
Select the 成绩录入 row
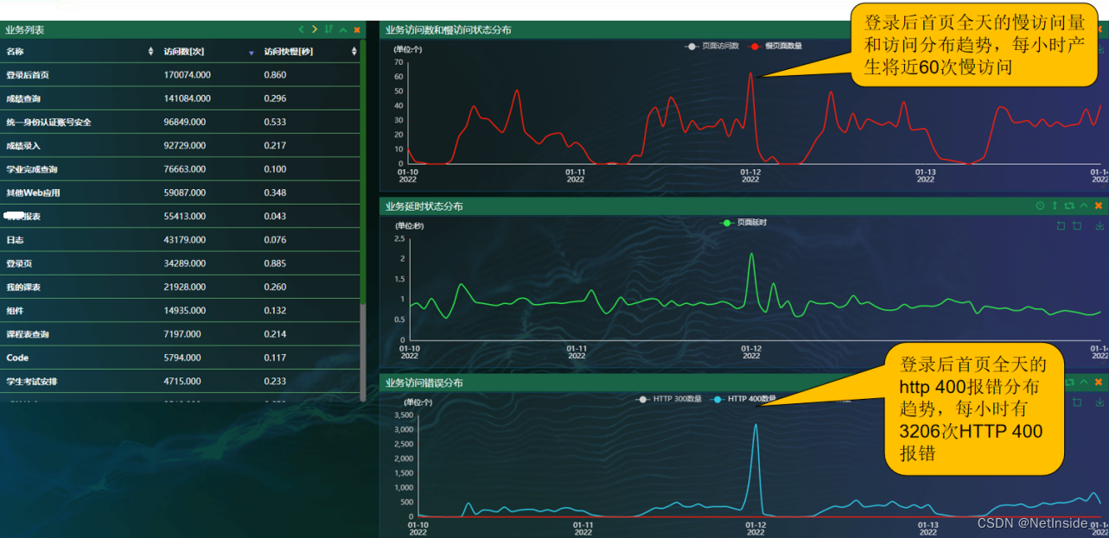tap(180, 146)
